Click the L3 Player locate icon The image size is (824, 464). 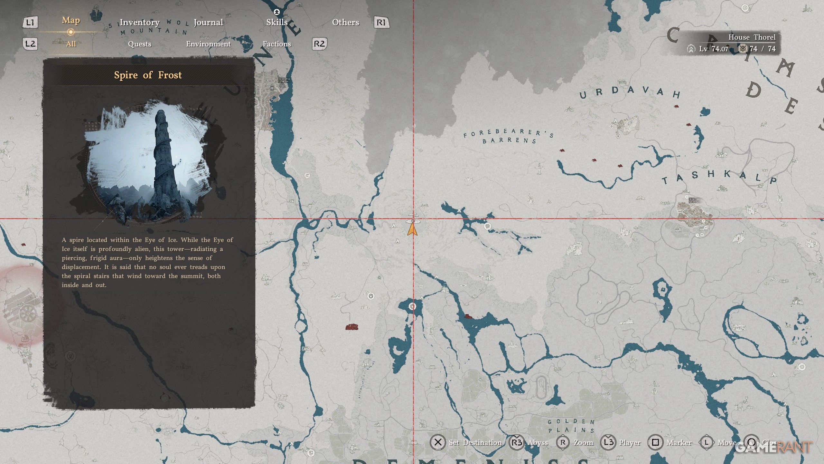[608, 442]
